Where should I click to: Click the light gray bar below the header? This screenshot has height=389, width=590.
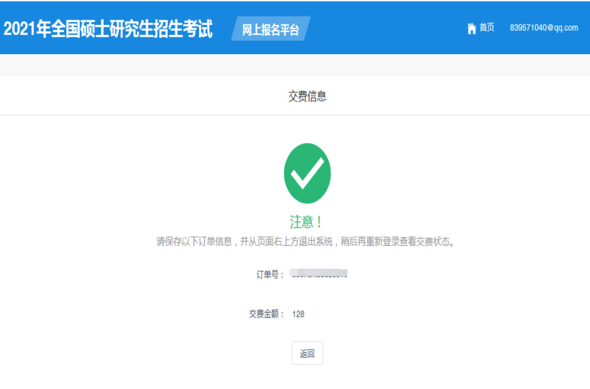[x=295, y=65]
